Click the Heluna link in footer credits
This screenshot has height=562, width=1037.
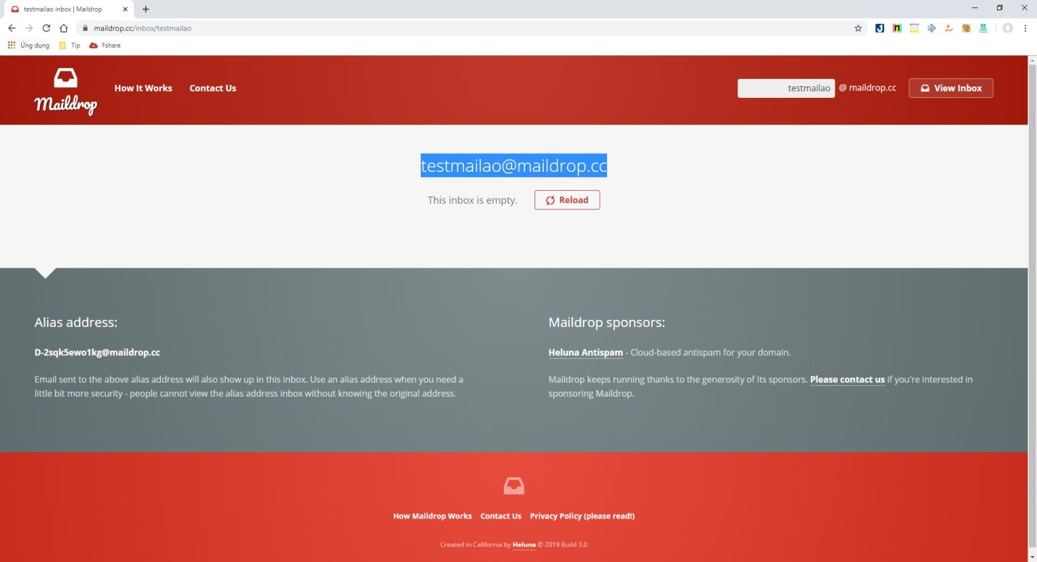coord(524,545)
